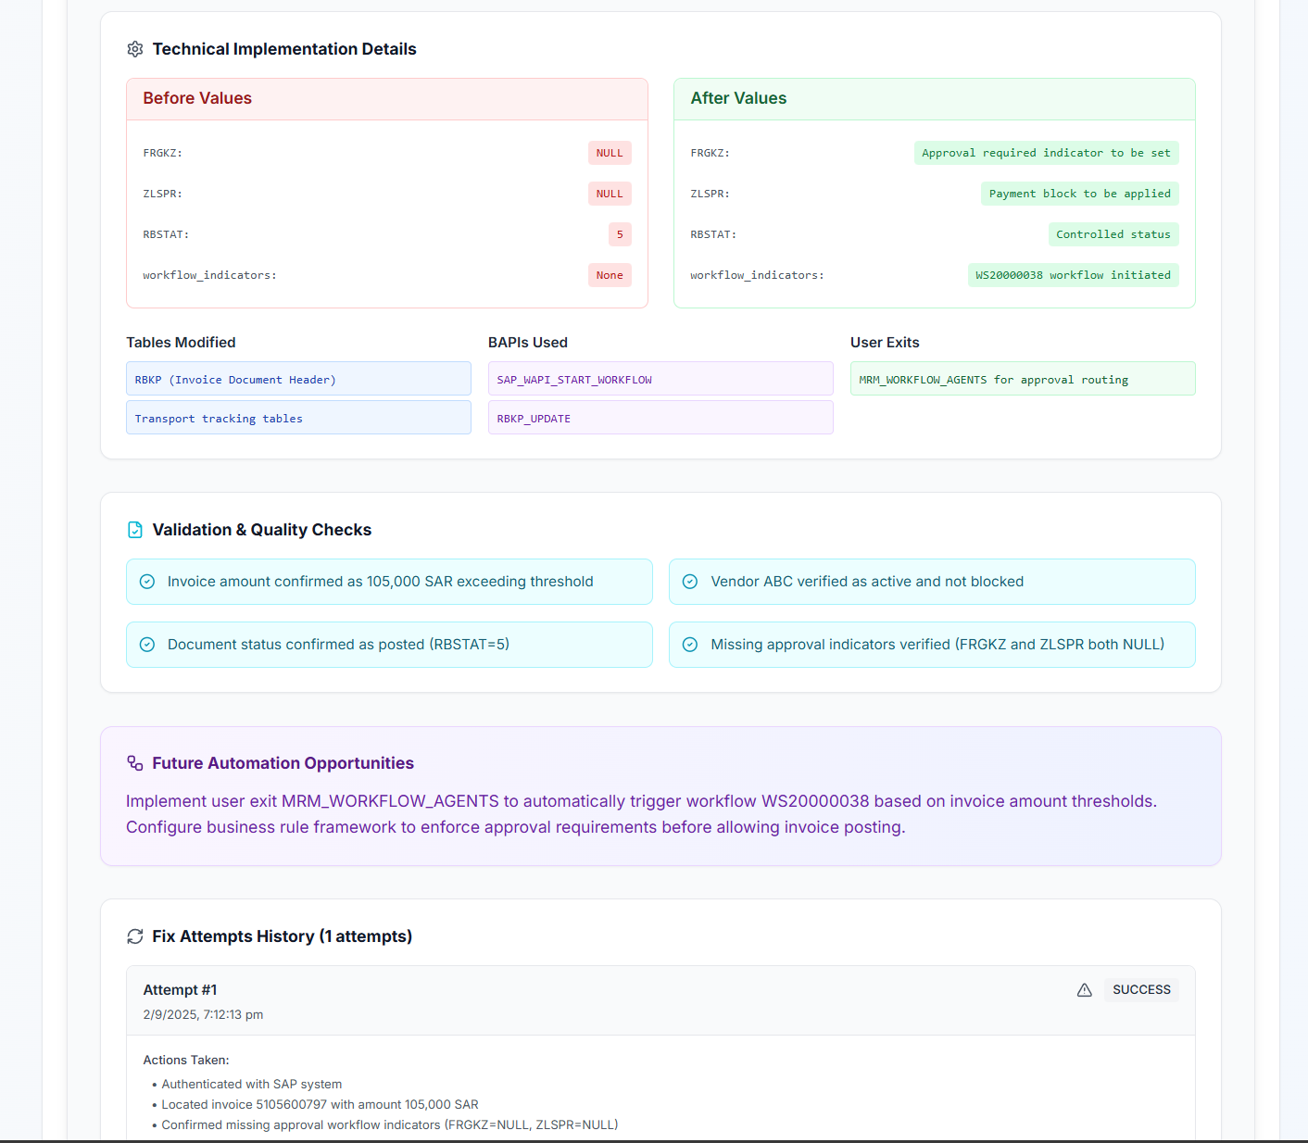The width and height of the screenshot is (1308, 1143).
Task: Click the WS20000038 workflow initiated value
Action: coord(1073,275)
